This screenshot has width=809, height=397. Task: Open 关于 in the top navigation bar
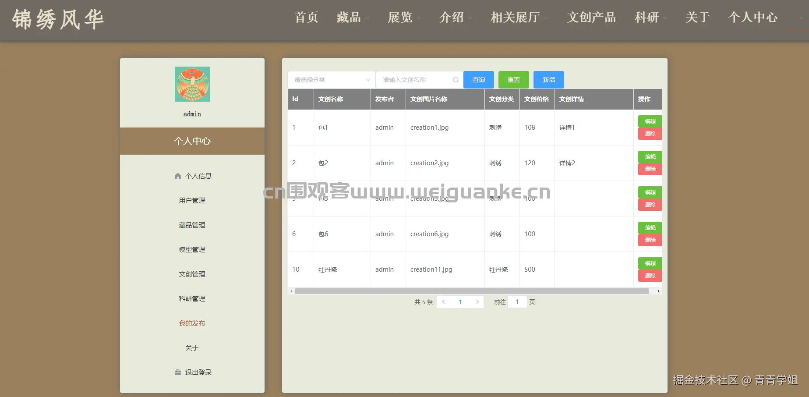click(x=697, y=18)
